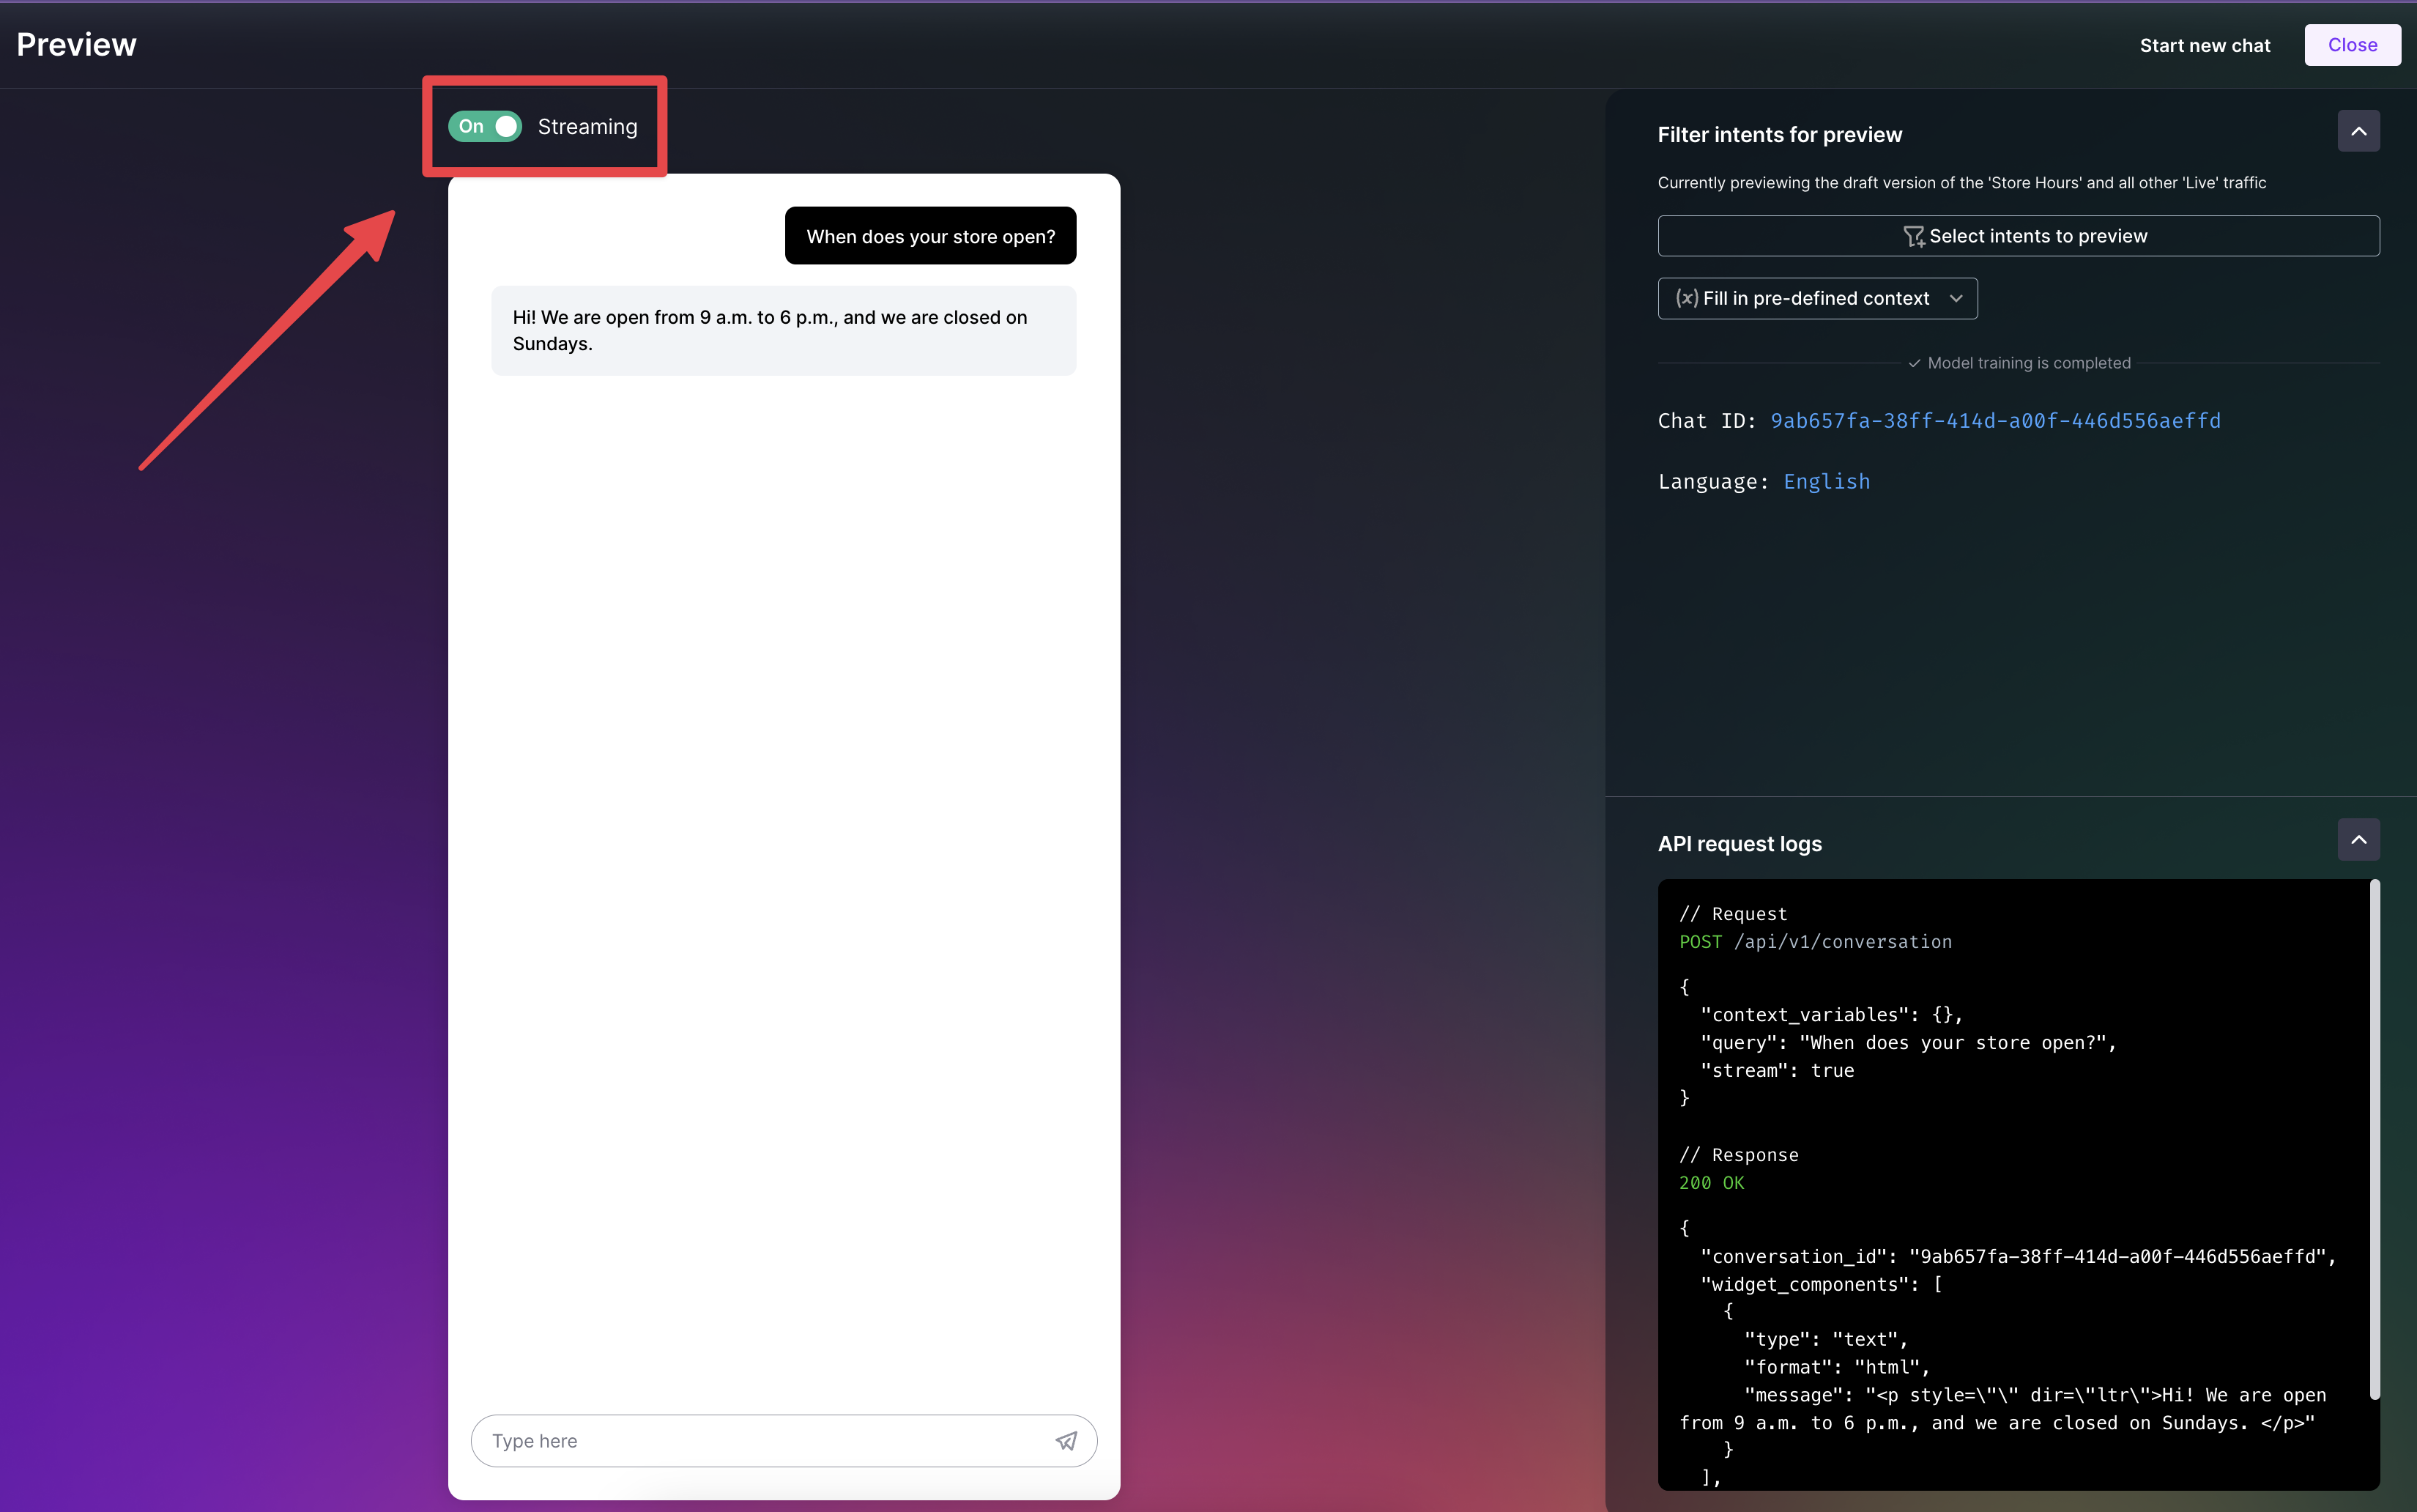Click the 'Model training is completed' status text
This screenshot has width=2417, height=1512.
coord(2028,363)
